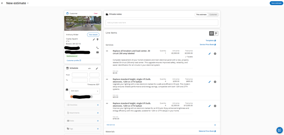Grab drag handle for breakers service
Viewport: 284px width, 135px height.
[x=107, y=51]
